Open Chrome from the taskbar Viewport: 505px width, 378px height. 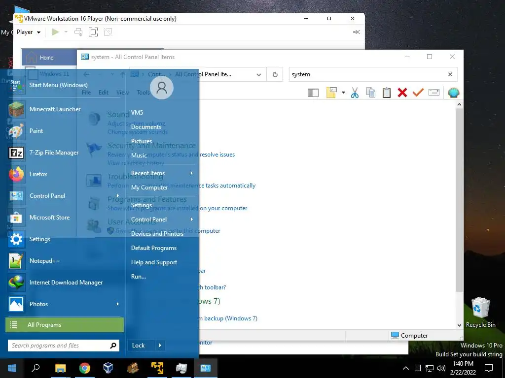pyautogui.click(x=85, y=368)
